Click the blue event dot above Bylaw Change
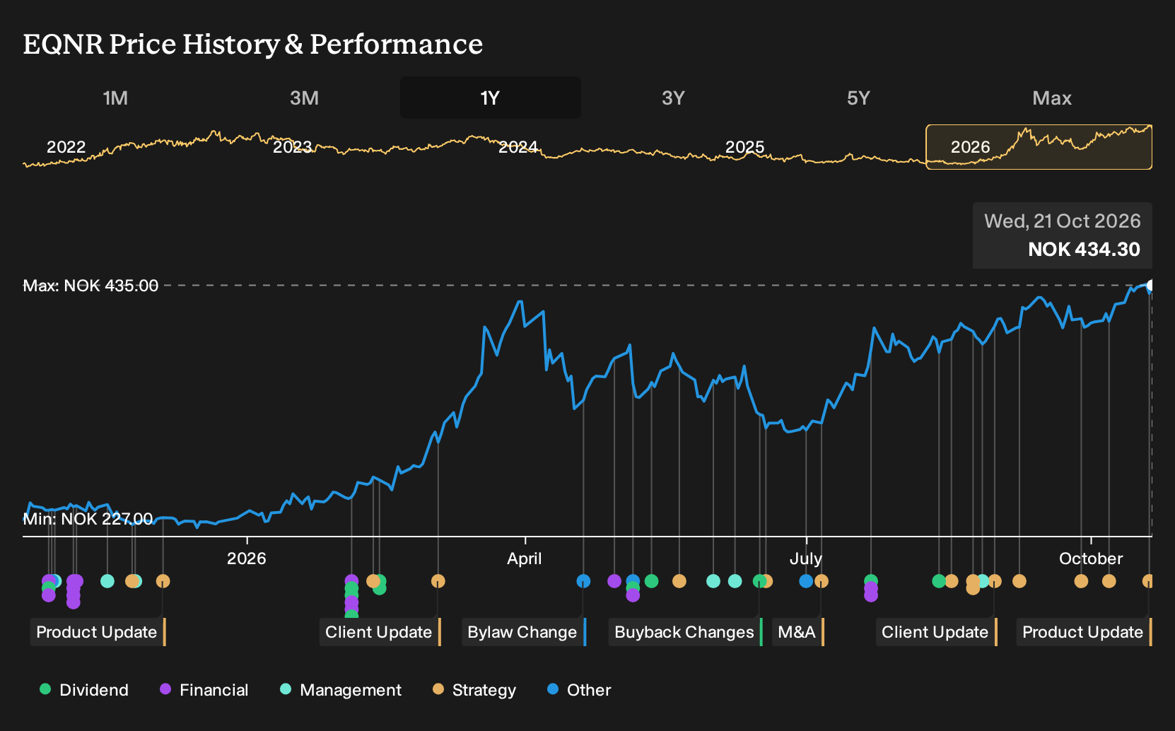 [x=583, y=581]
